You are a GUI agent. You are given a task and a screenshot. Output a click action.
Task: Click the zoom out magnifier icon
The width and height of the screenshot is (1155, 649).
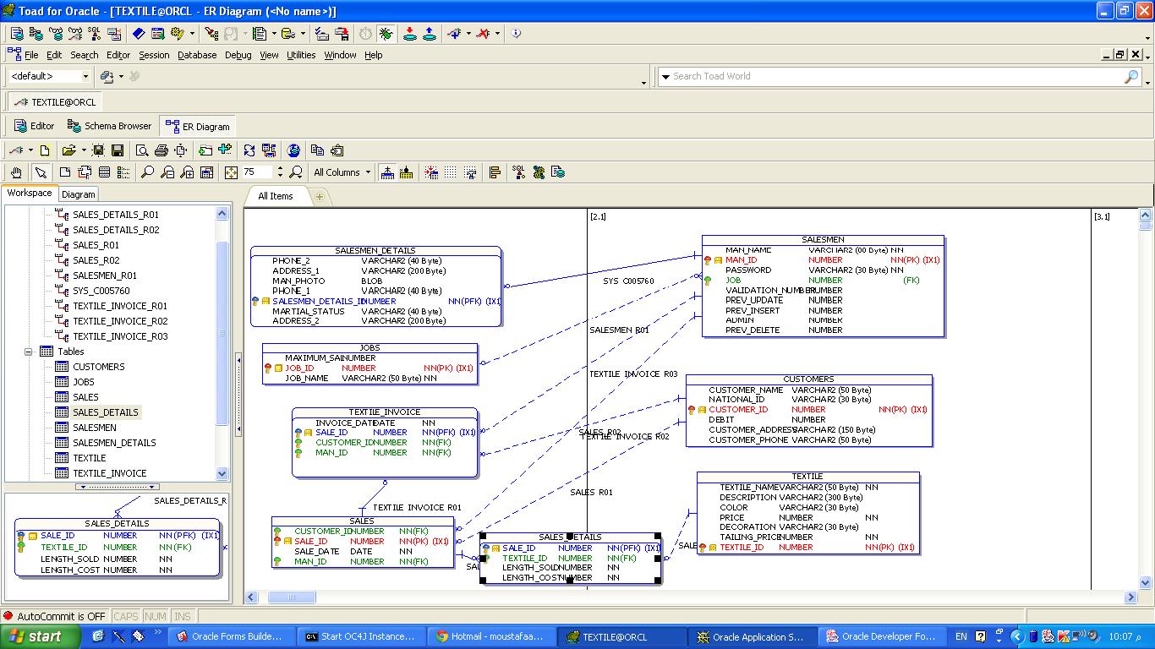[167, 172]
